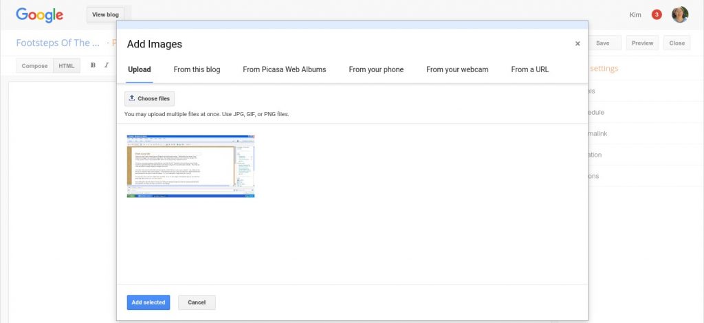The height and width of the screenshot is (323, 704).
Task: Preview the blog post
Action: tap(642, 43)
